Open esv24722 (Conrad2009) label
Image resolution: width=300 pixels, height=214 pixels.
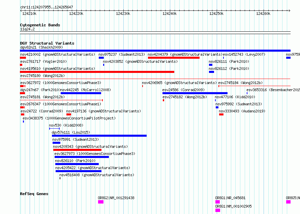42,111
